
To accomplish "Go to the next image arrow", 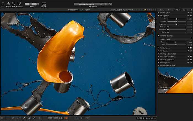I will click(x=82, y=118).
